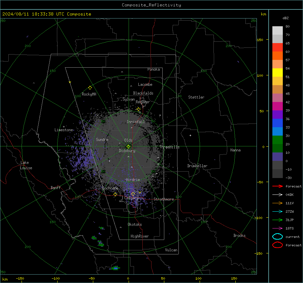Click the yellow diamond marker below Cochrane

click(x=115, y=194)
